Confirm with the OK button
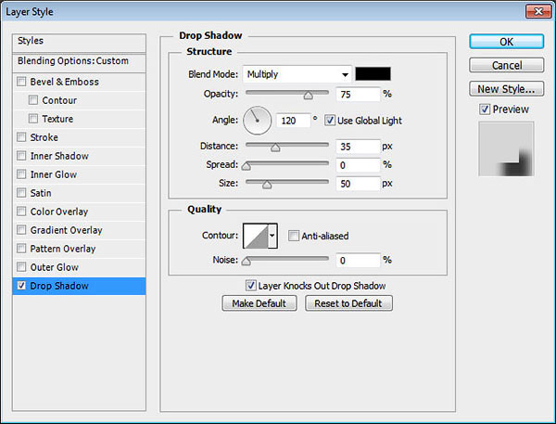Screen dimensions: 556x424 [x=506, y=42]
